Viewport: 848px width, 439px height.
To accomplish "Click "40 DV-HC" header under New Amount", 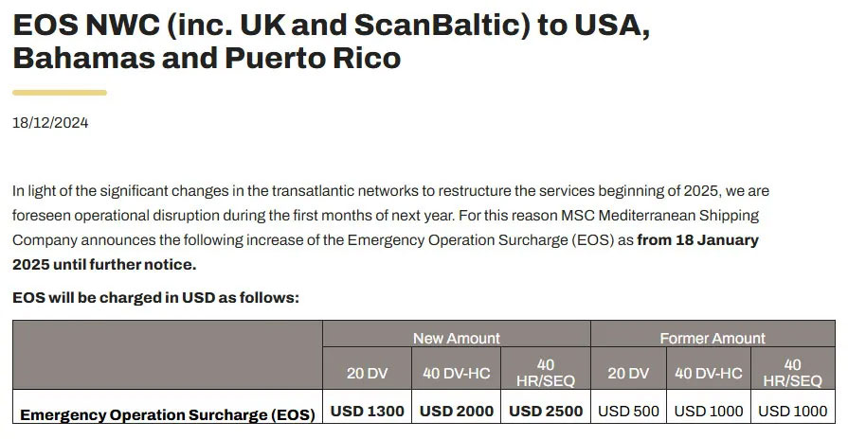I will (x=457, y=373).
